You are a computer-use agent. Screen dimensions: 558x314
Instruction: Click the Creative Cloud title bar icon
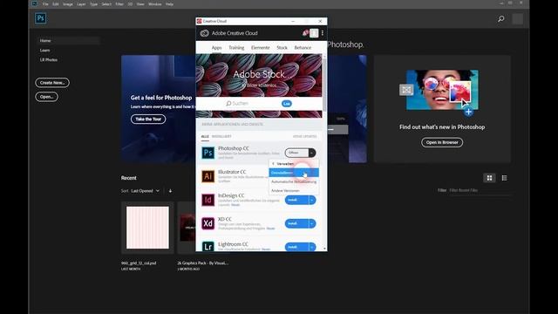click(200, 21)
